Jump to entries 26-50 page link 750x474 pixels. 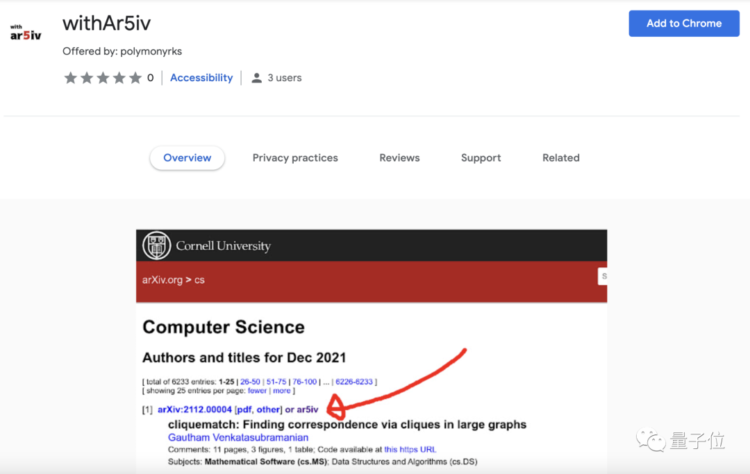pyautogui.click(x=250, y=382)
